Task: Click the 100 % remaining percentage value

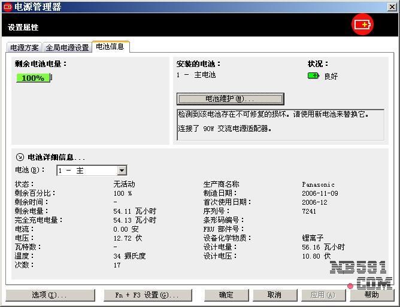Action: click(123, 193)
